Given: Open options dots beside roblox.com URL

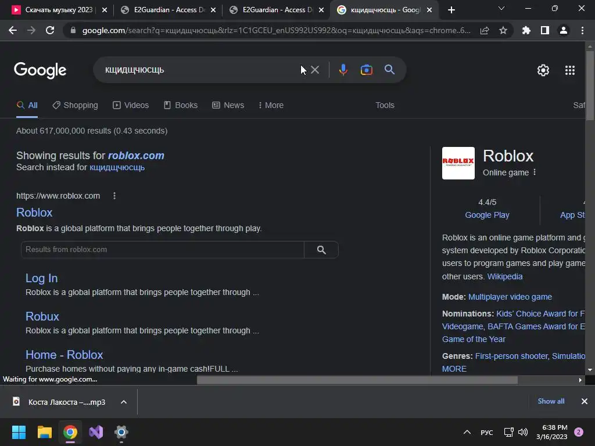Looking at the screenshot, I should coord(114,196).
